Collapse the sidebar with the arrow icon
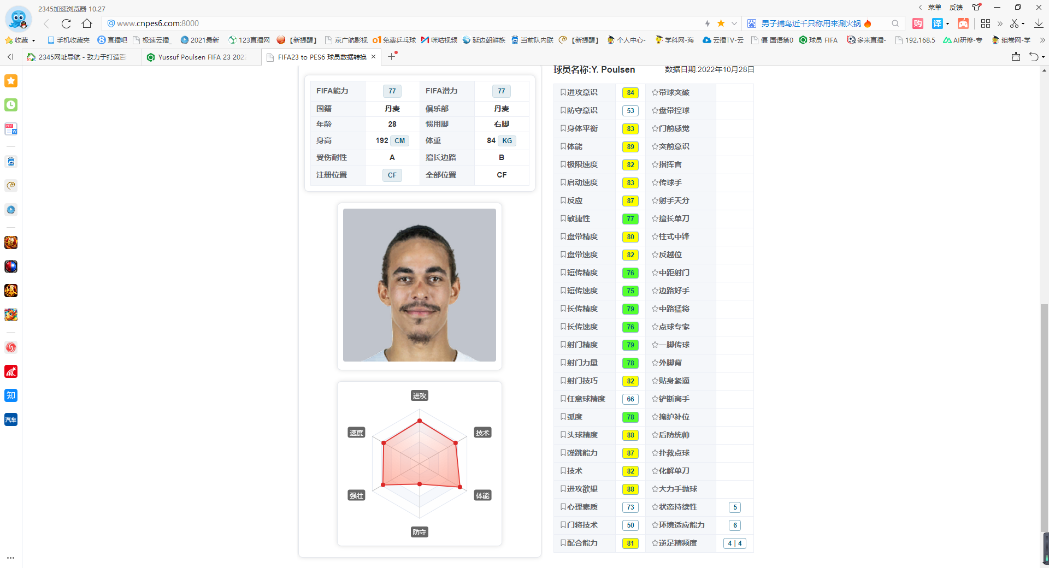Screen dimensions: 1049x568 click(x=10, y=57)
